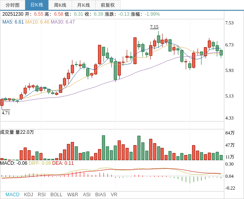Show the KDJ indicator
244x199 pixels.
point(28,195)
